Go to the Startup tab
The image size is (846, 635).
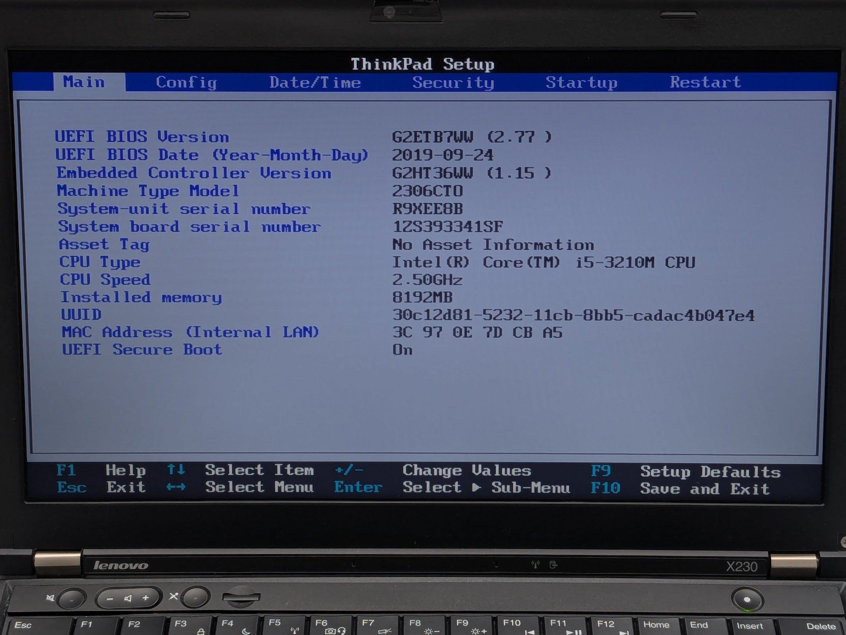[x=581, y=82]
